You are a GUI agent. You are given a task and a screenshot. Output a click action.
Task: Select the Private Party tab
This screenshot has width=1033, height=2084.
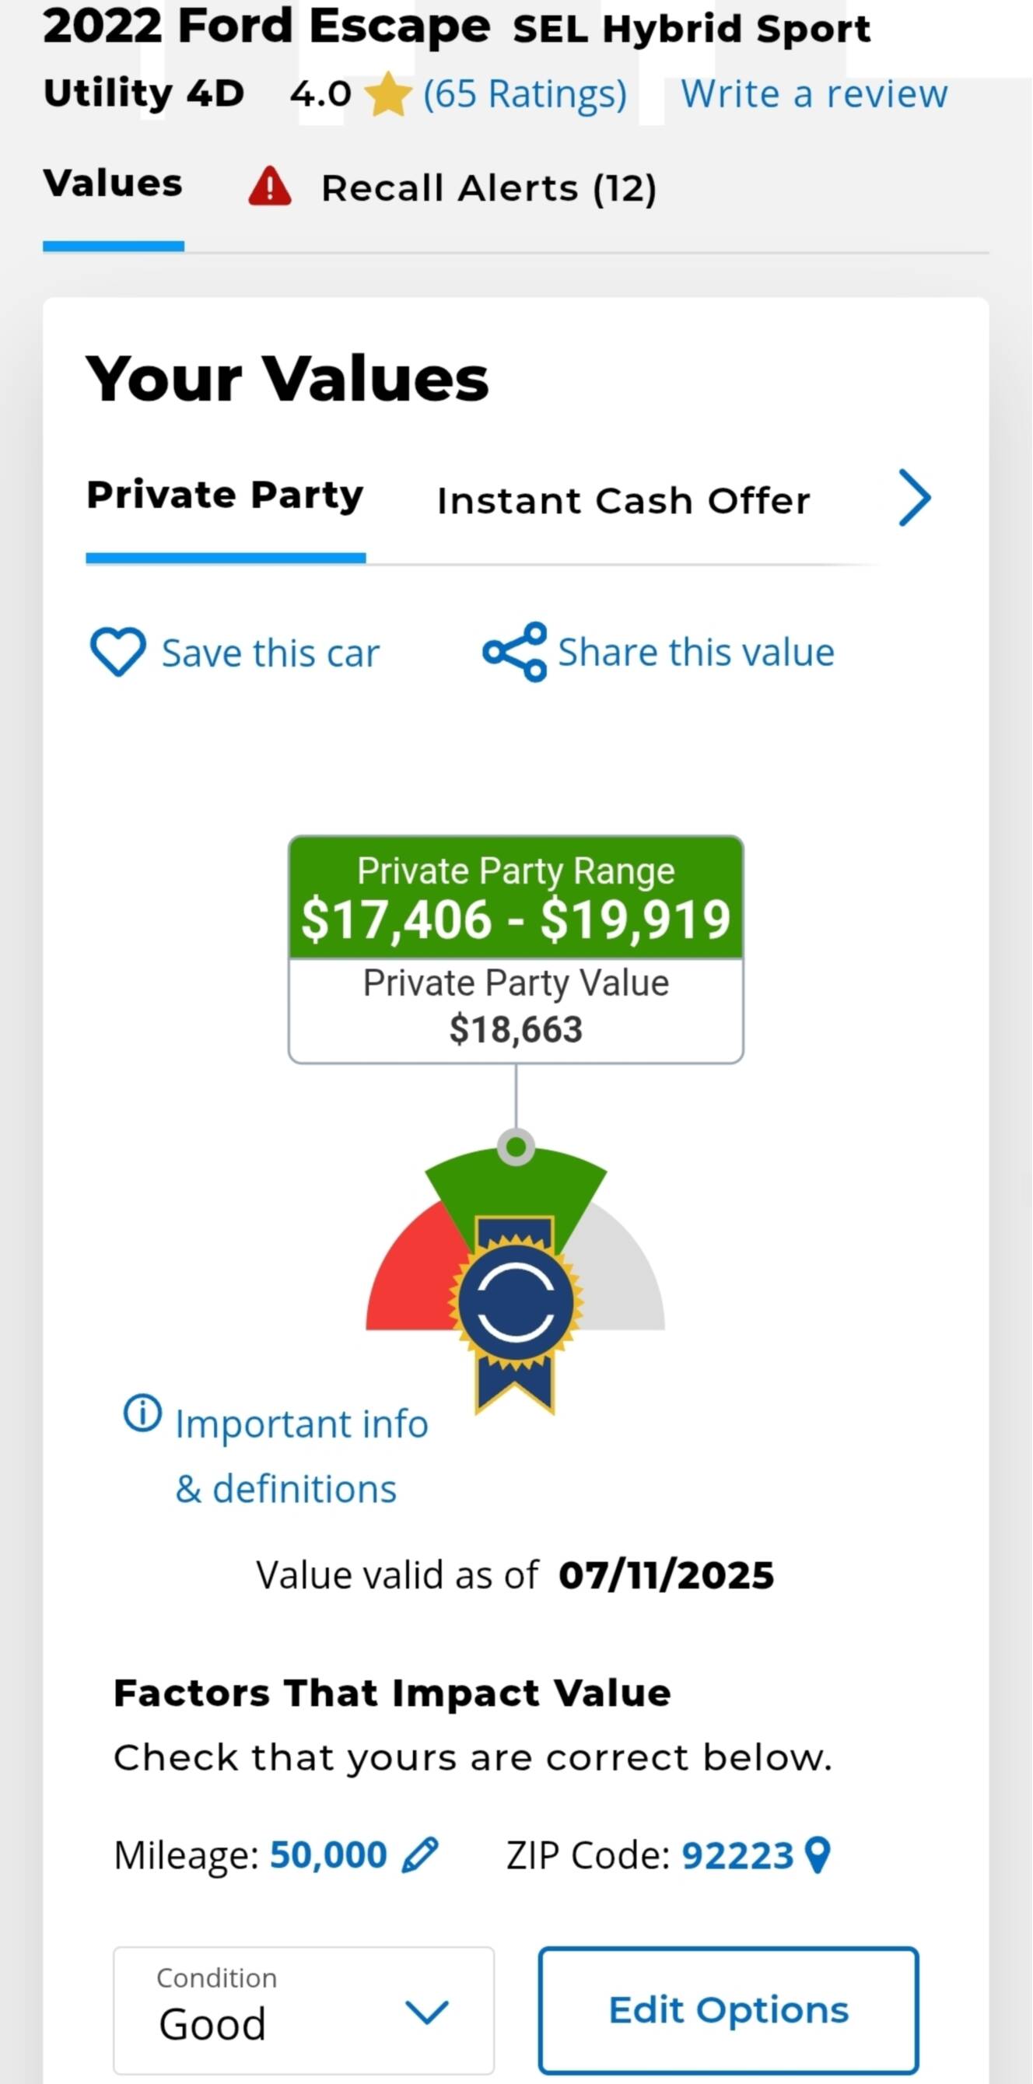pyautogui.click(x=225, y=495)
